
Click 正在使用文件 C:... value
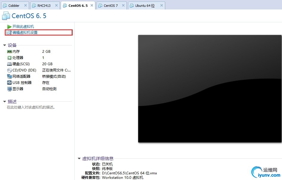(x=56, y=70)
